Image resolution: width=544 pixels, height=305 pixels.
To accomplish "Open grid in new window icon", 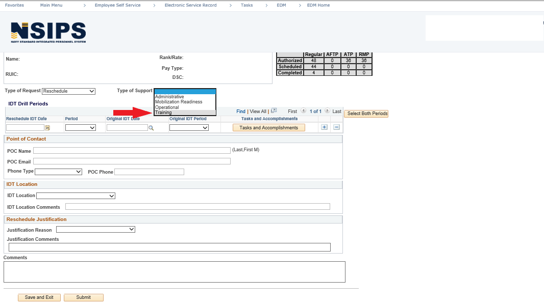I will [x=274, y=110].
